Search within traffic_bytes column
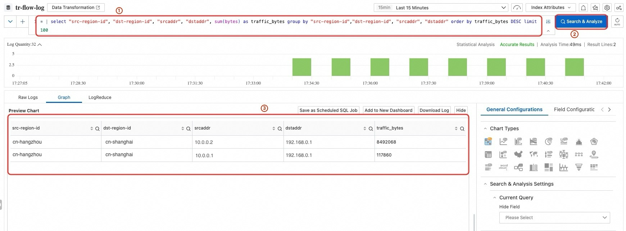The height and width of the screenshot is (231, 626). pos(462,128)
